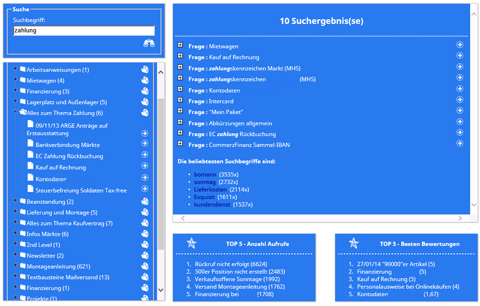This screenshot has width=480, height=306.
Task: Expand the Kontodaten search result plus box
Action: click(180, 89)
